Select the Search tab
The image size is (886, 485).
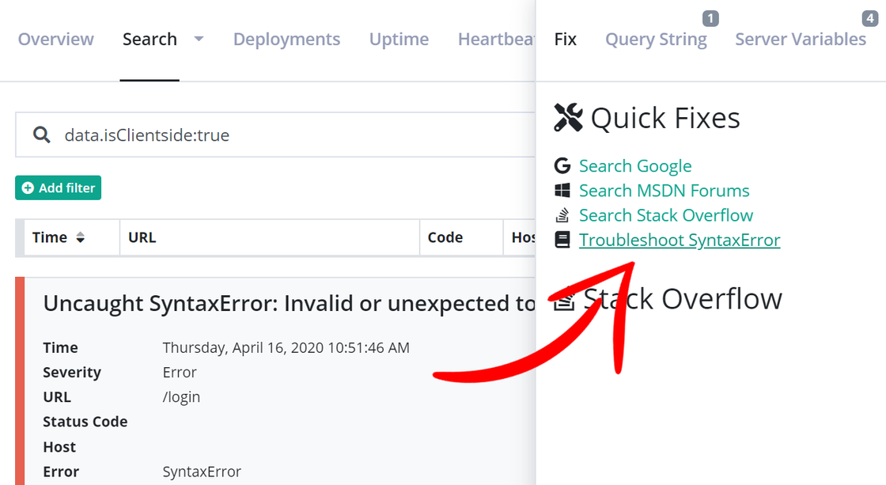tap(150, 39)
